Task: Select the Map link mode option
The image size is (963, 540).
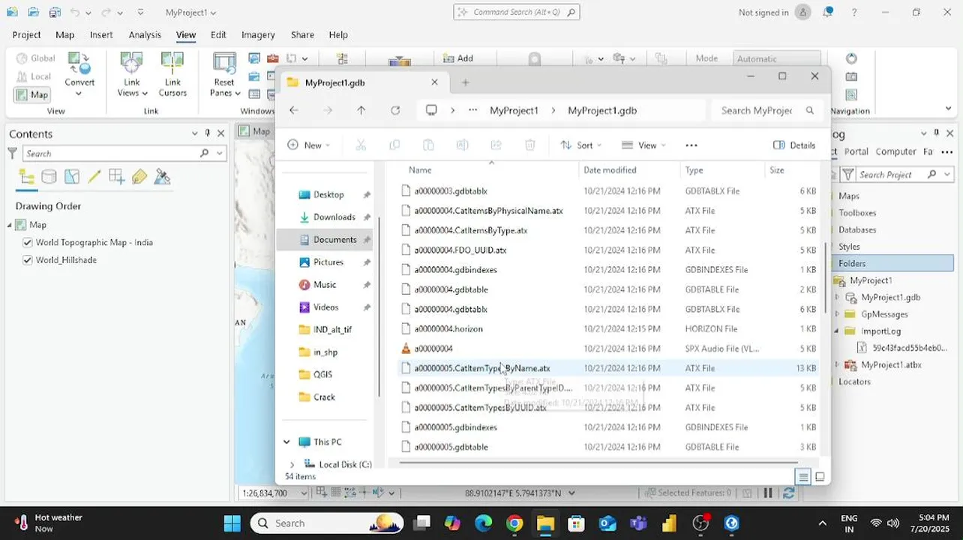Action: pyautogui.click(x=31, y=94)
